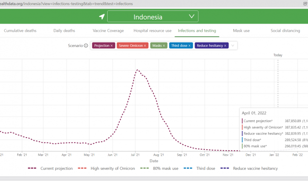This screenshot has height=181, width=308.
Task: Expand the Scenario selector dropdown arrow
Action: [233, 46]
